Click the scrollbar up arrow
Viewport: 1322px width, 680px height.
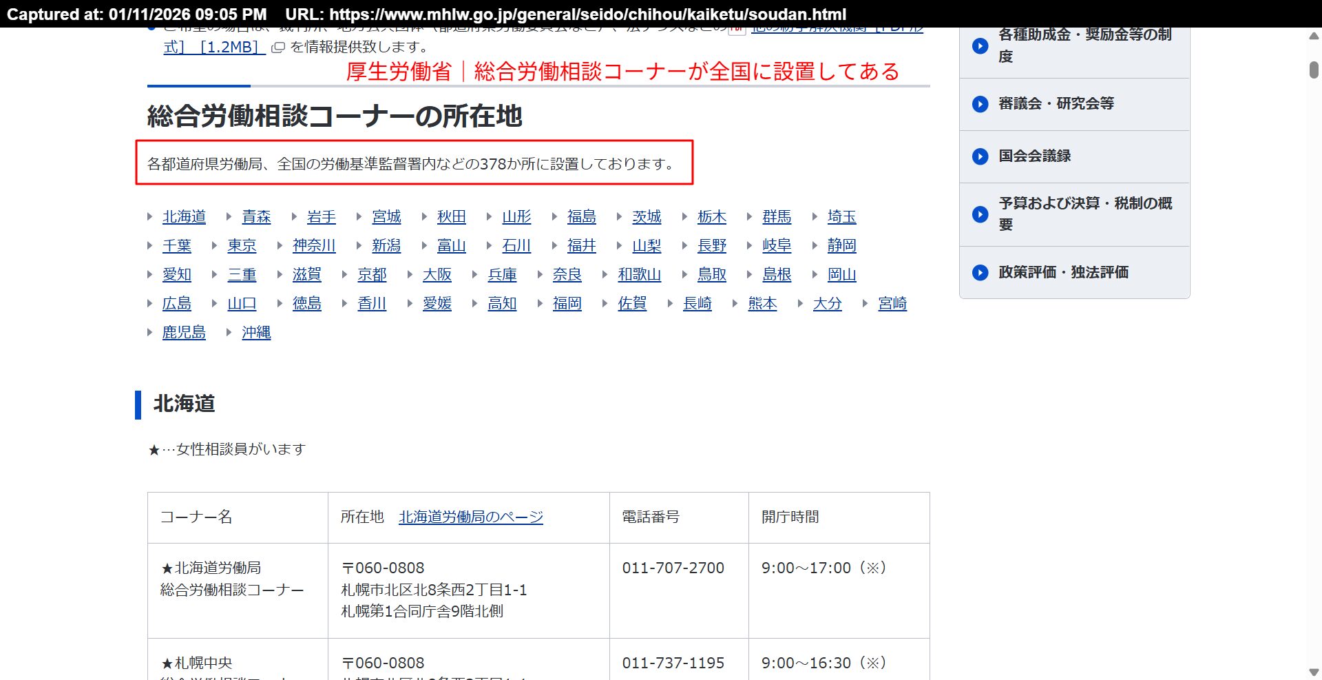(1314, 36)
